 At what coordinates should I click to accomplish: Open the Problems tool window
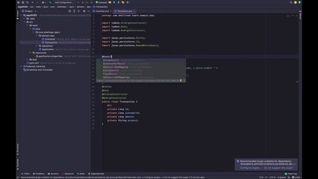click(38, 174)
